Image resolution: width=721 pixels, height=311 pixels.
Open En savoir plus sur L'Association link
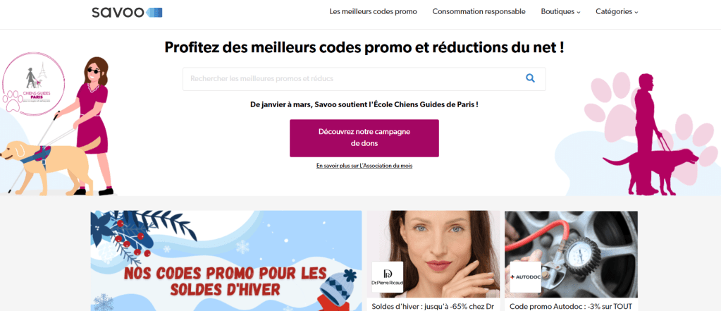point(364,166)
